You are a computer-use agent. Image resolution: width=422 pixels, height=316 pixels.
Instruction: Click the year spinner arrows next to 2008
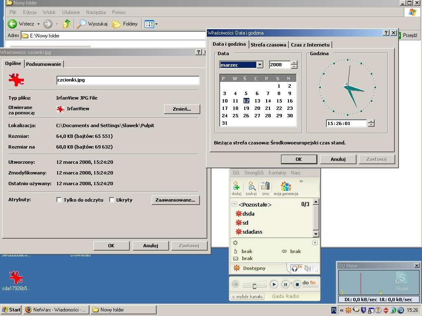294,65
